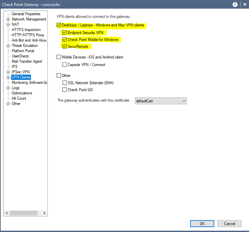Open the Platform Portal page
Screen dimensions: 249x232
[x=23, y=51]
